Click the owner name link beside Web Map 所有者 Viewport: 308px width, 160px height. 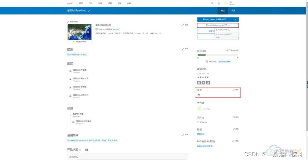[x=116, y=30]
